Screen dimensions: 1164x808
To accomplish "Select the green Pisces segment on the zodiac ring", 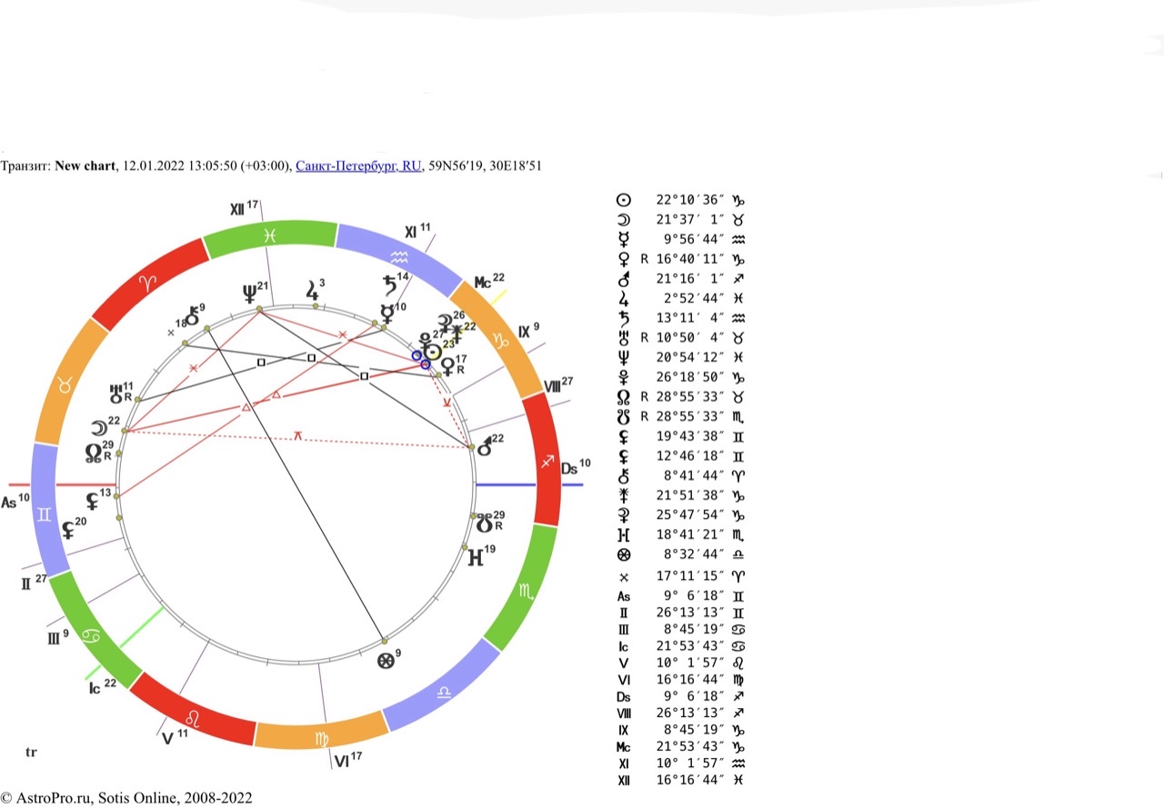I will 269,235.
